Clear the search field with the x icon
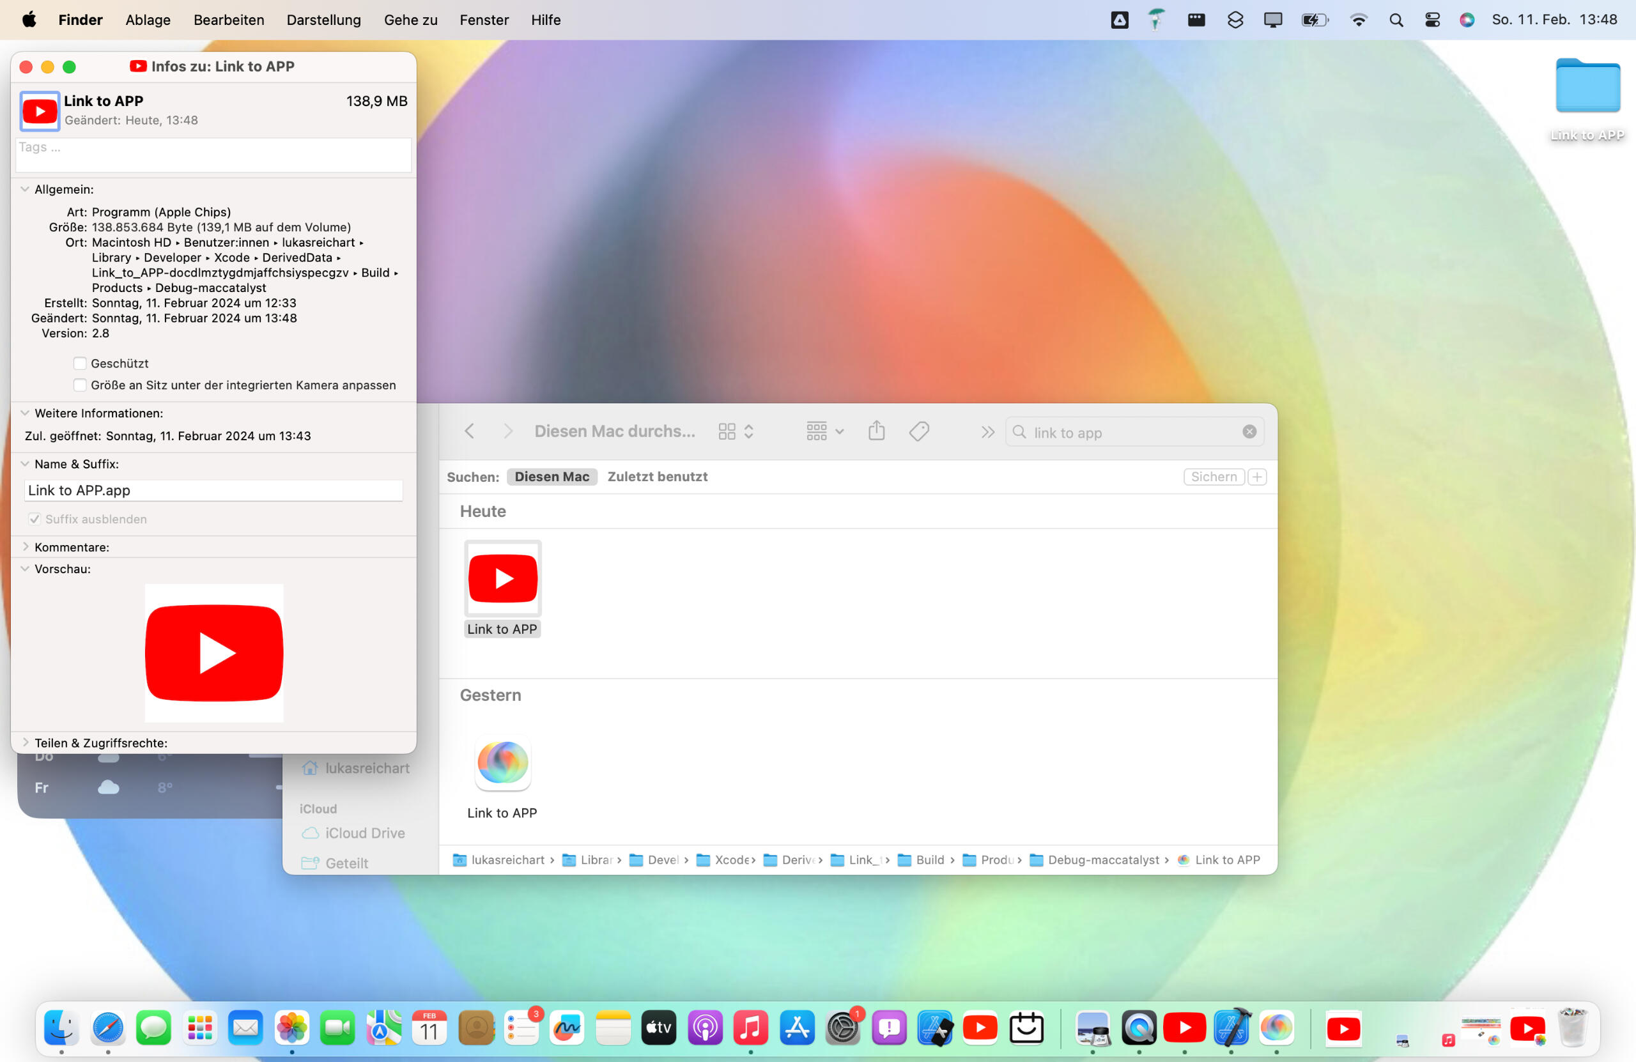 (x=1249, y=432)
